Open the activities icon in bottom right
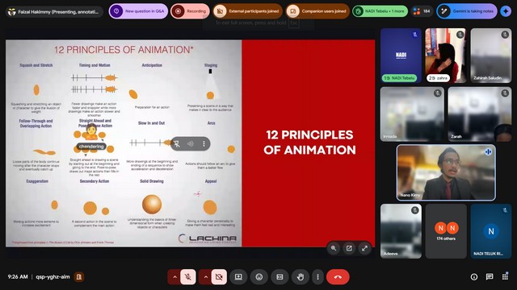The height and width of the screenshot is (290, 517). pyautogui.click(x=505, y=277)
